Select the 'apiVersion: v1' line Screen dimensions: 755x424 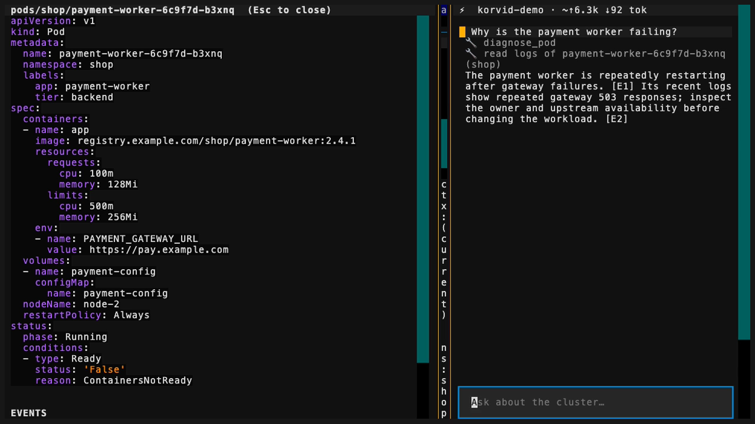coord(53,21)
